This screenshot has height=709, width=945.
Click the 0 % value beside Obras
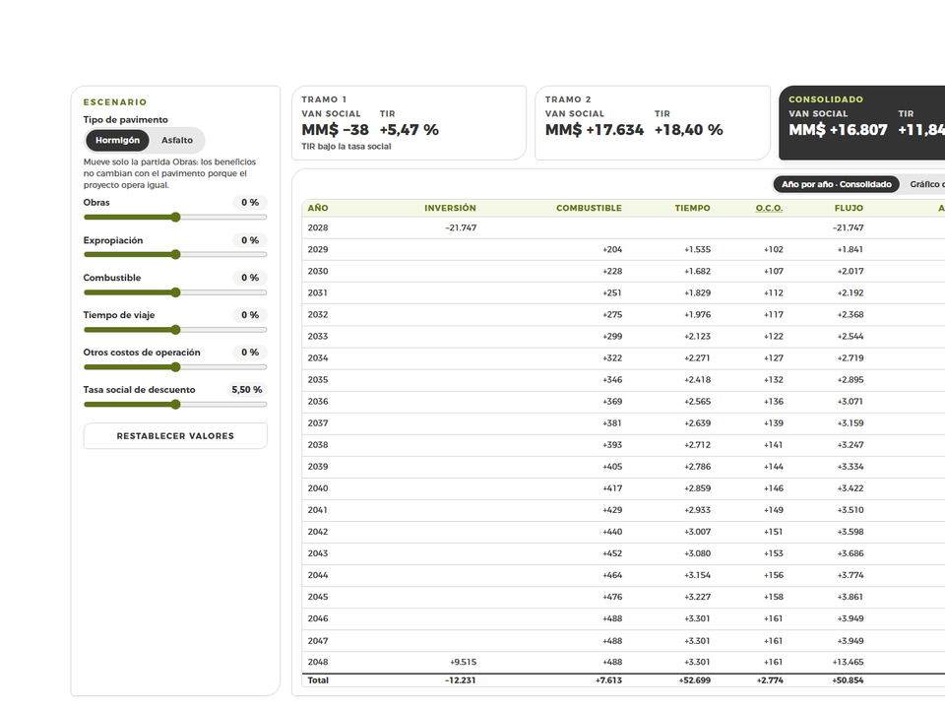coord(250,203)
